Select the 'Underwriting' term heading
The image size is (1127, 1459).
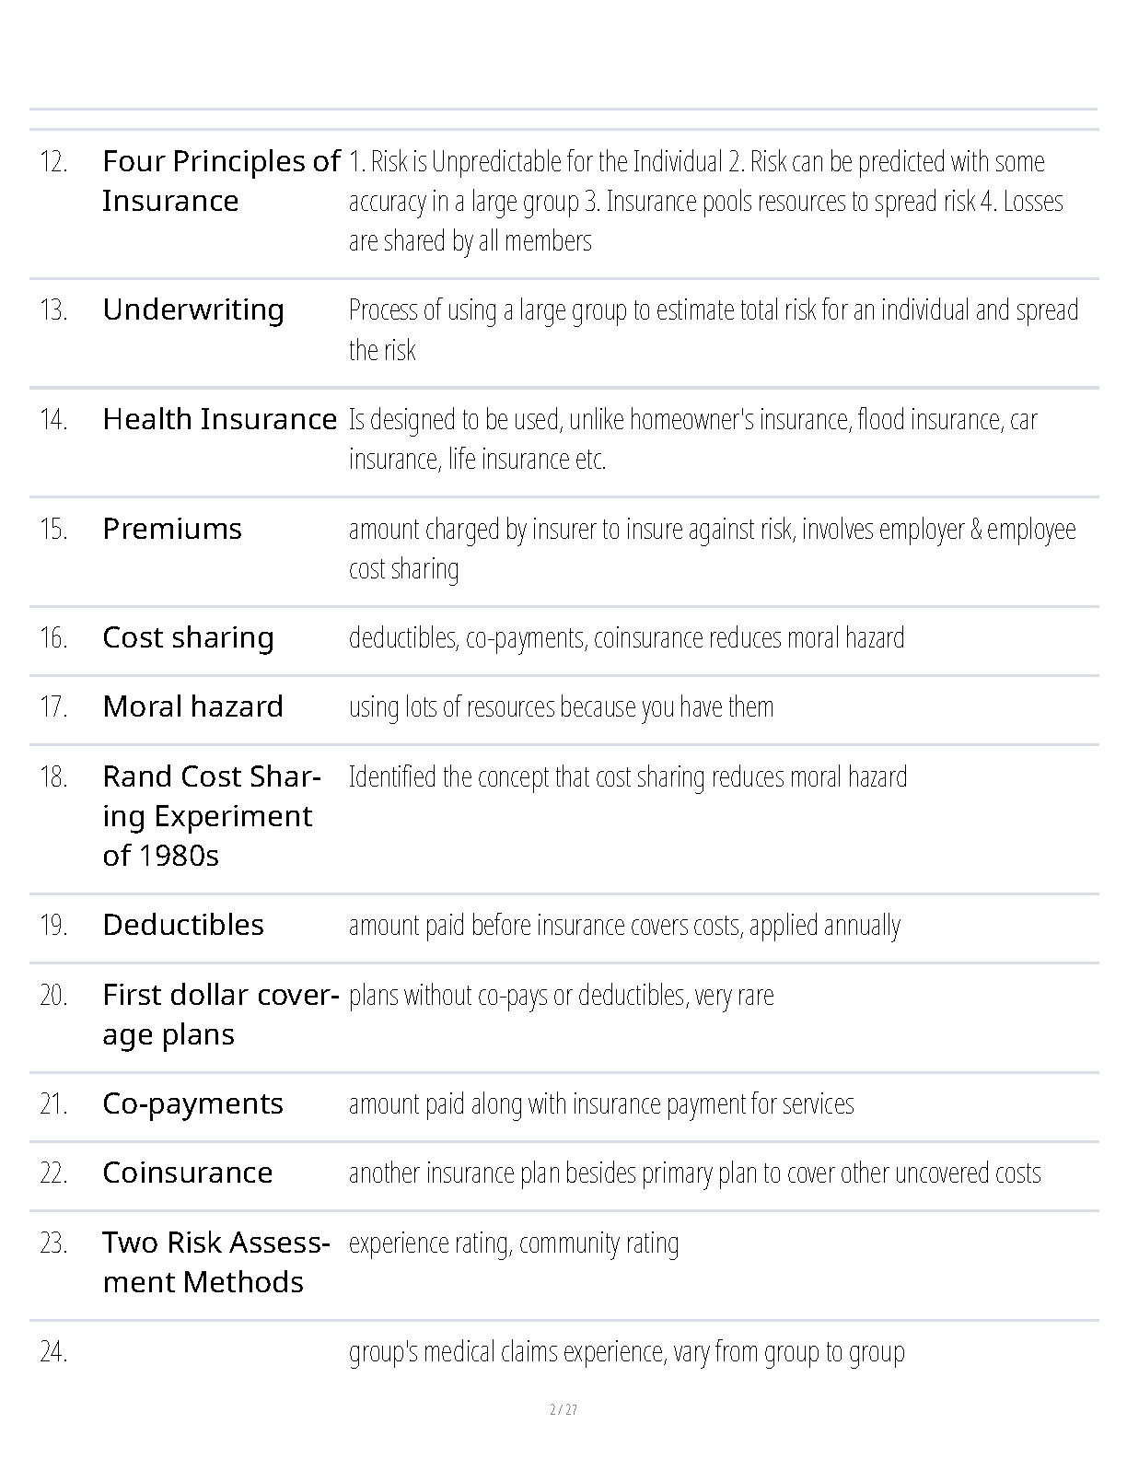(193, 309)
